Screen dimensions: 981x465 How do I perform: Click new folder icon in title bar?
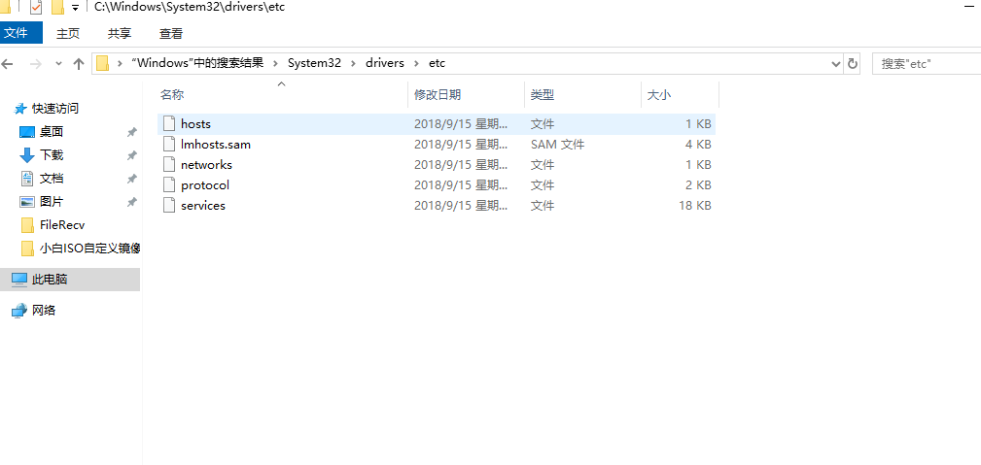(57, 8)
